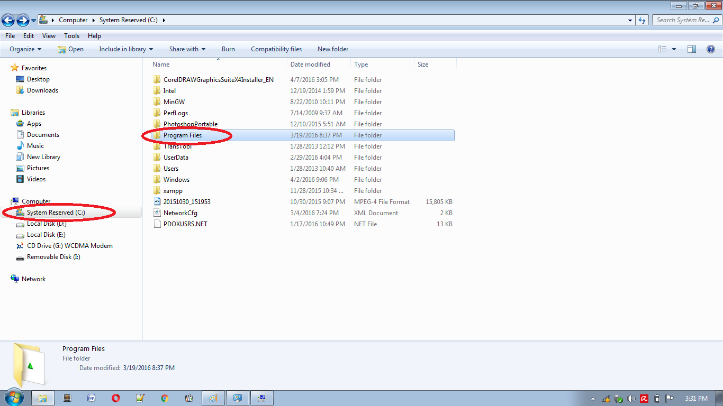This screenshot has width=723, height=406.
Task: Select the 20151030_151953 video file
Action: point(187,202)
